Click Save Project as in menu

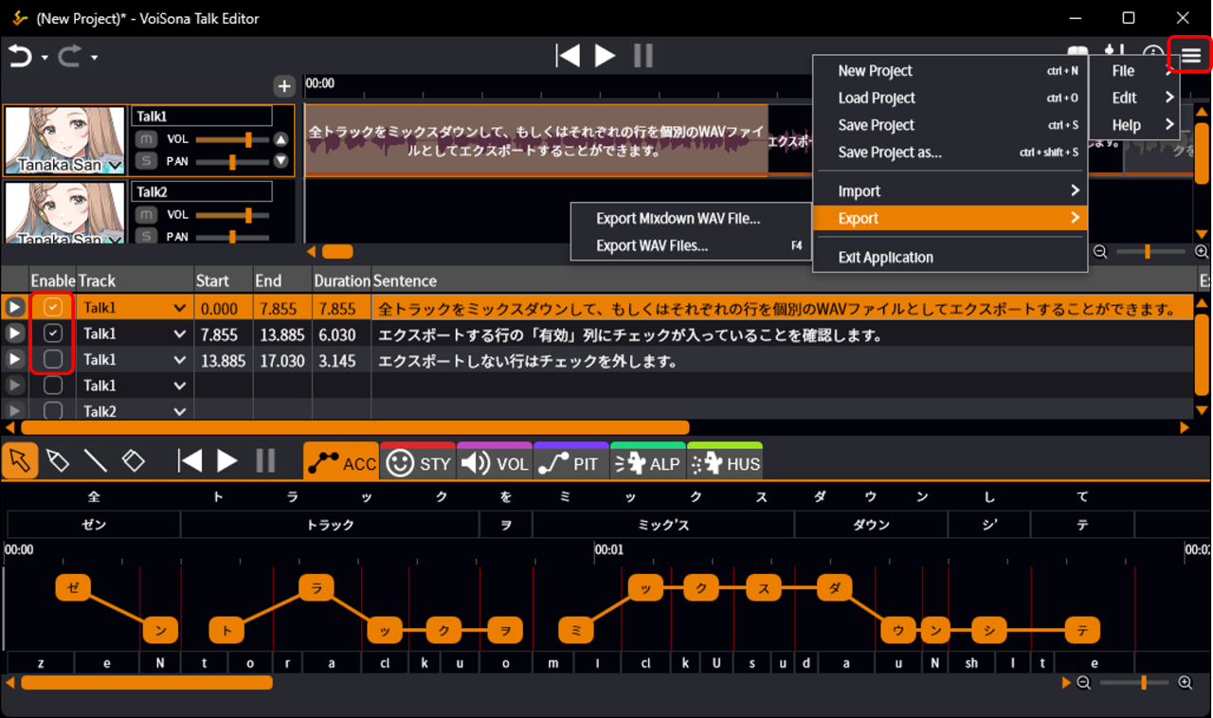pos(889,153)
